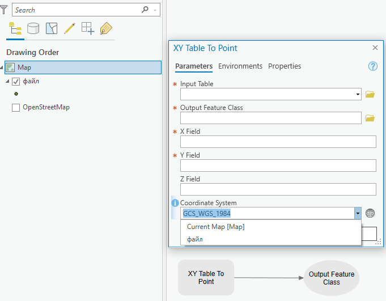Image resolution: width=386 pixels, height=301 pixels.
Task: Click the List By Snapping icon
Action: tap(87, 28)
